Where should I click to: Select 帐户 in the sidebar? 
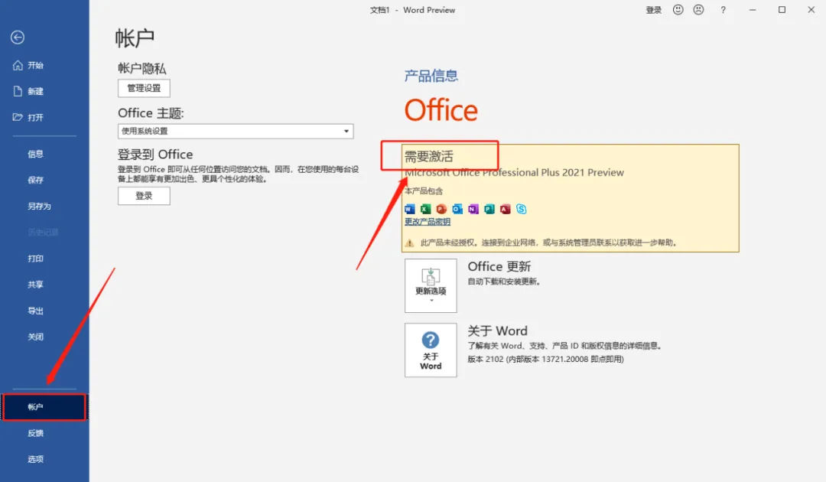[44, 407]
